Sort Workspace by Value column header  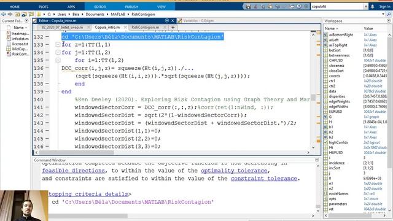coord(368,29)
